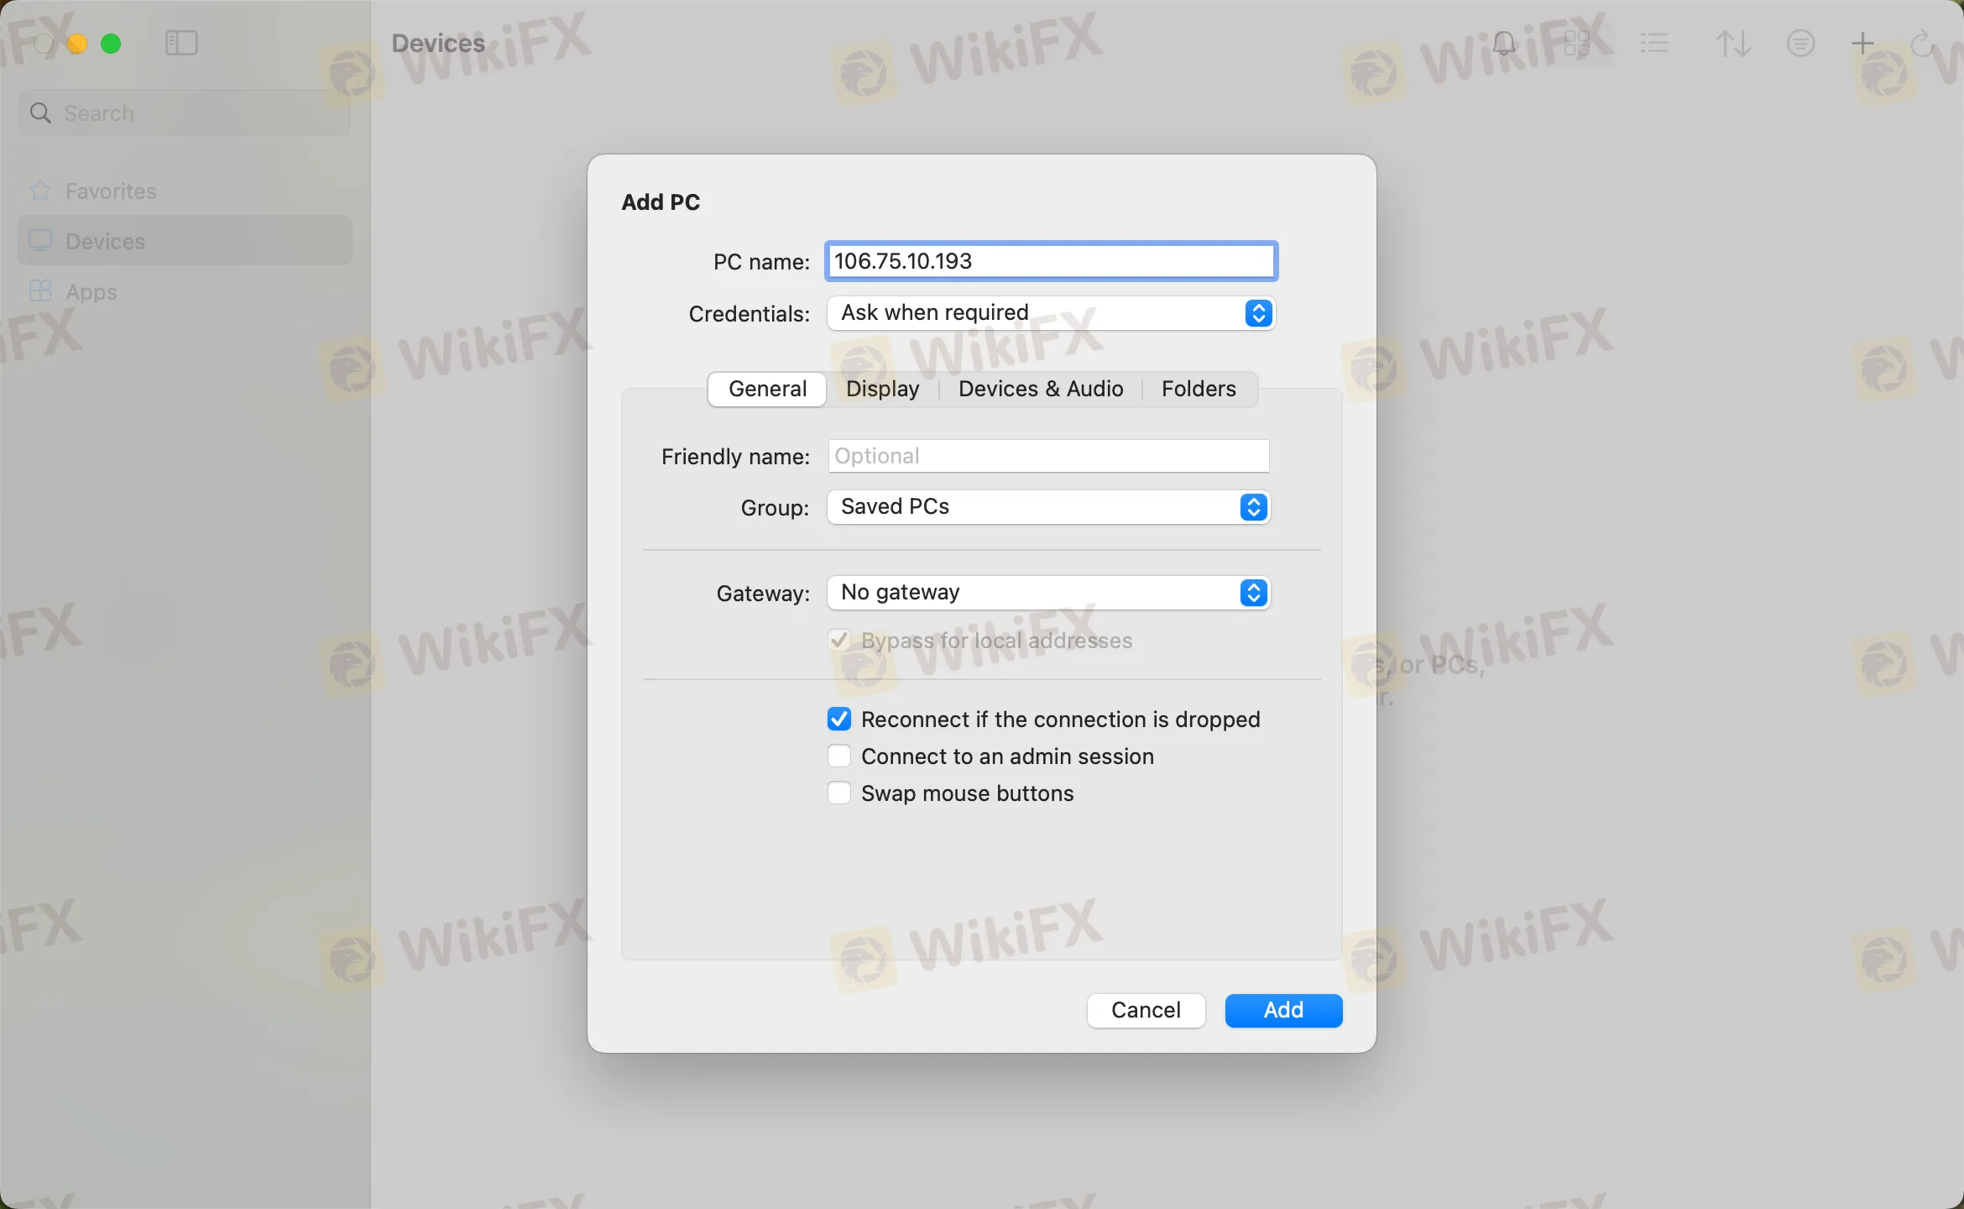Switch to the Display tab
Image resolution: width=1964 pixels, height=1209 pixels.
882,389
